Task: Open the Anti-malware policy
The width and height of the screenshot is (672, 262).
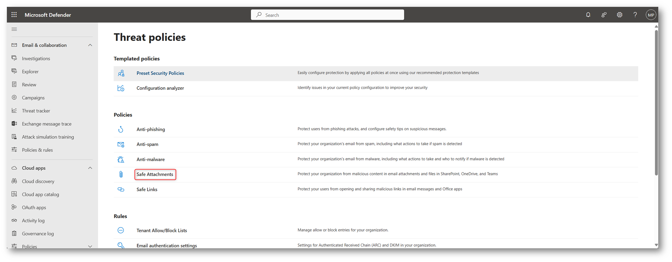Action: (150, 159)
